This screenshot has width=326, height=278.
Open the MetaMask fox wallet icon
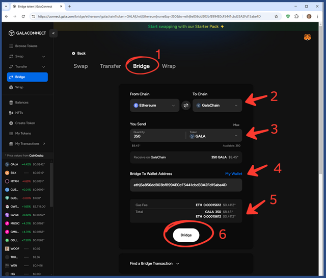pos(307,37)
